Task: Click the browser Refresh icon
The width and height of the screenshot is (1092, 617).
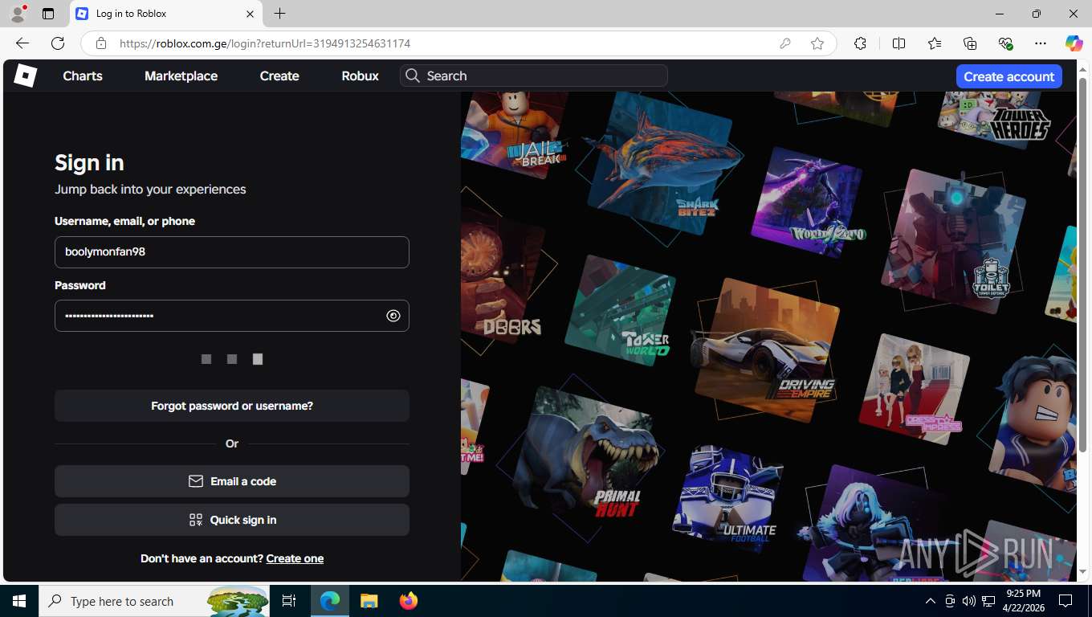Action: point(58,43)
